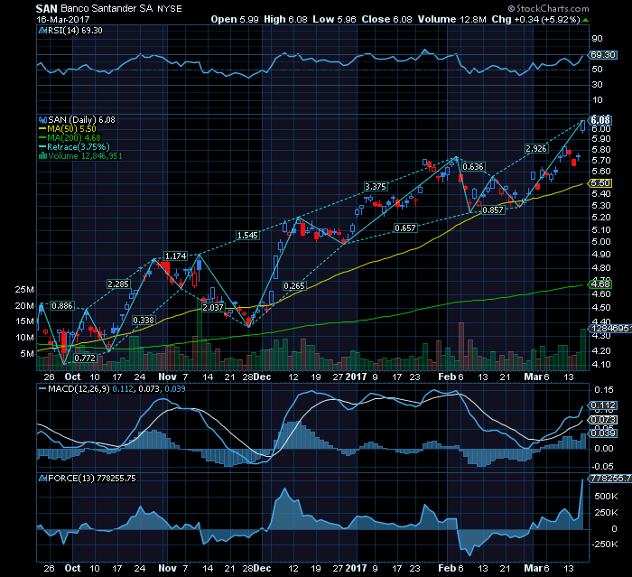Click the green MA(200) legend line
632x577 pixels.
(42, 138)
